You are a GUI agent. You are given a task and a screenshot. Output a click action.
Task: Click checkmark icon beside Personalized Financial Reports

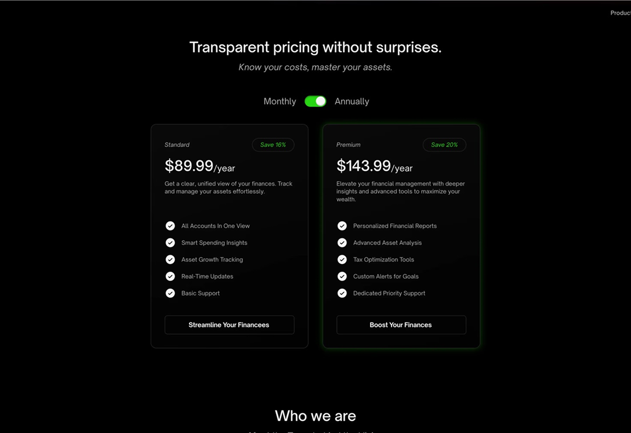pyautogui.click(x=342, y=226)
